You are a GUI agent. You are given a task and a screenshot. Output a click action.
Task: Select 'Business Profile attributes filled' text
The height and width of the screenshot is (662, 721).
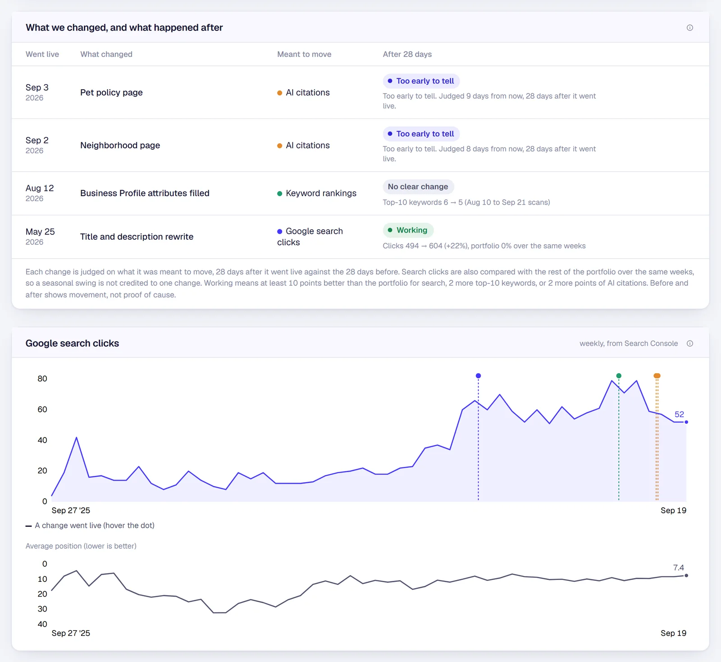coord(145,193)
